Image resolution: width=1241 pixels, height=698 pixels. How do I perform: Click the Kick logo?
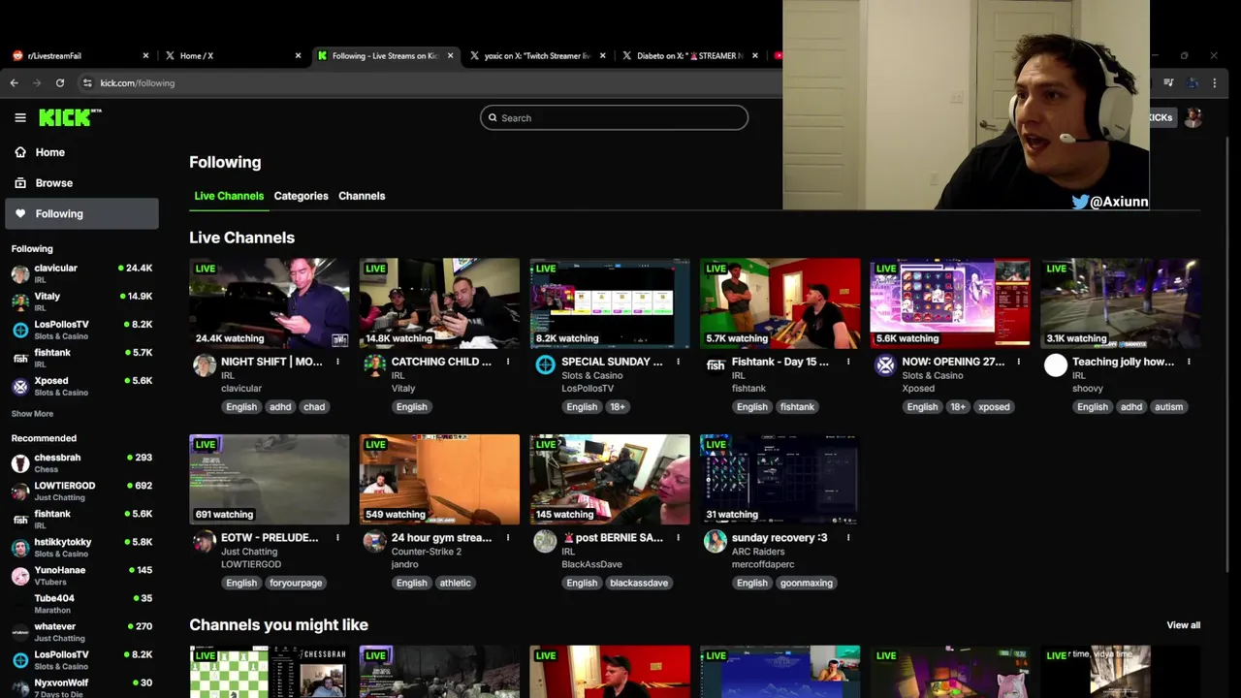tap(70, 117)
